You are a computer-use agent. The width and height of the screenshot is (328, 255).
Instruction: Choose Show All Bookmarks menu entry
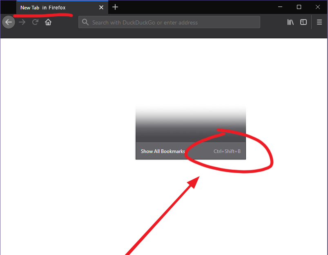click(x=191, y=151)
